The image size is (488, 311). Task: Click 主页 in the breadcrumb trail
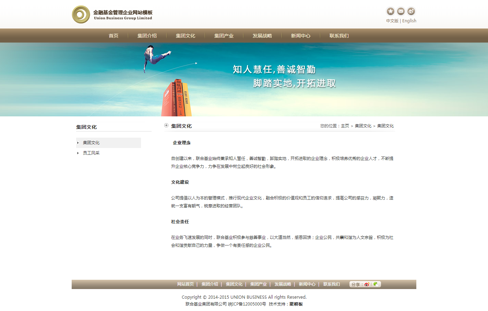click(345, 126)
